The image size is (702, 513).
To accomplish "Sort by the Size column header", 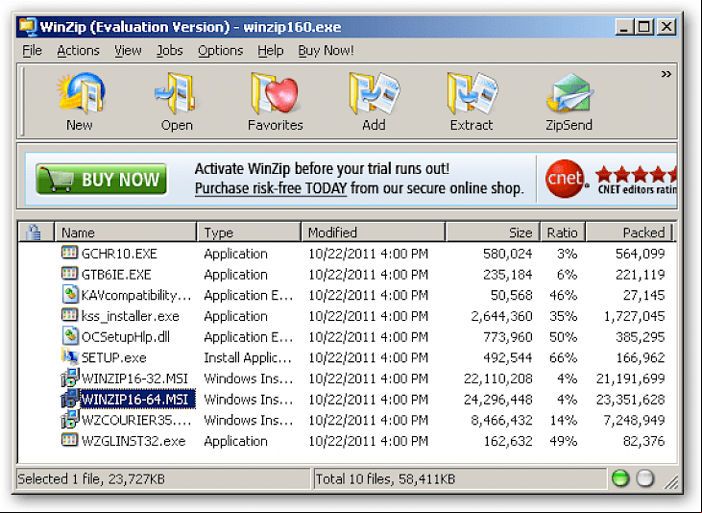I will [x=493, y=232].
